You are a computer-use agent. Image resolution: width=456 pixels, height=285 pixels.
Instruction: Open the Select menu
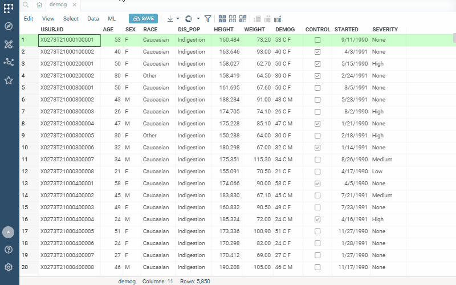[x=71, y=19]
